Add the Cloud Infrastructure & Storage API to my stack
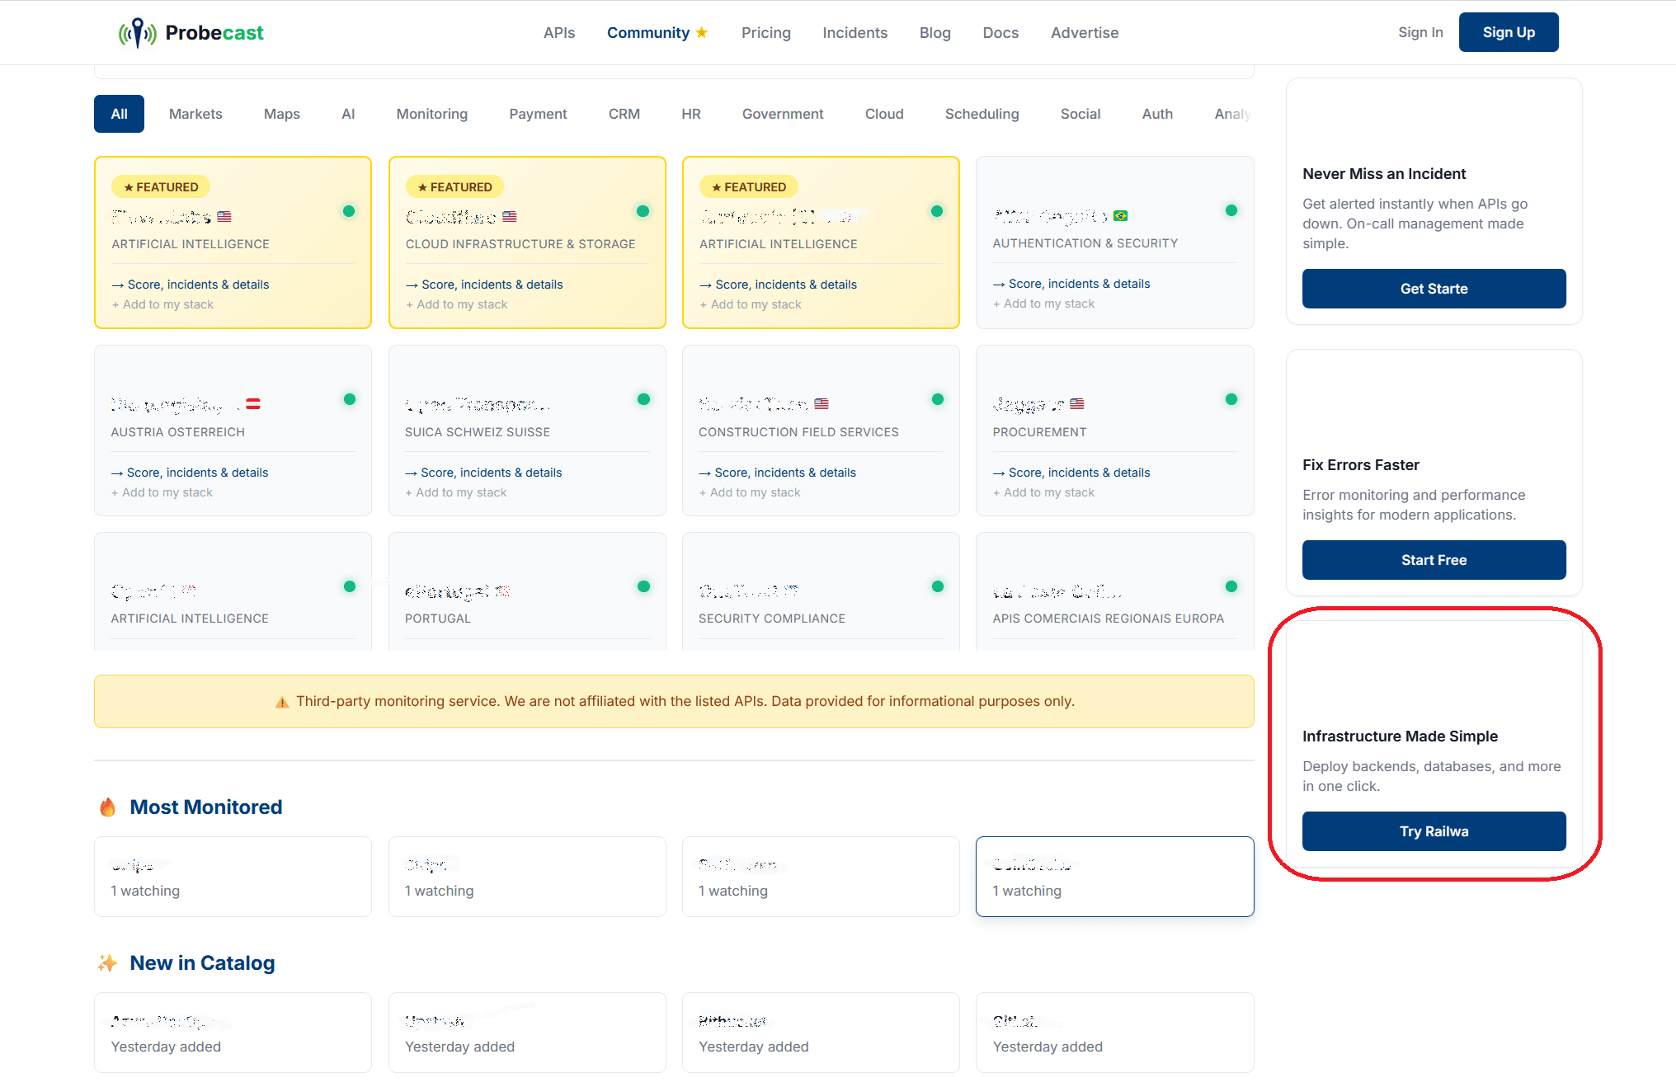This screenshot has height=1087, width=1676. 457,304
